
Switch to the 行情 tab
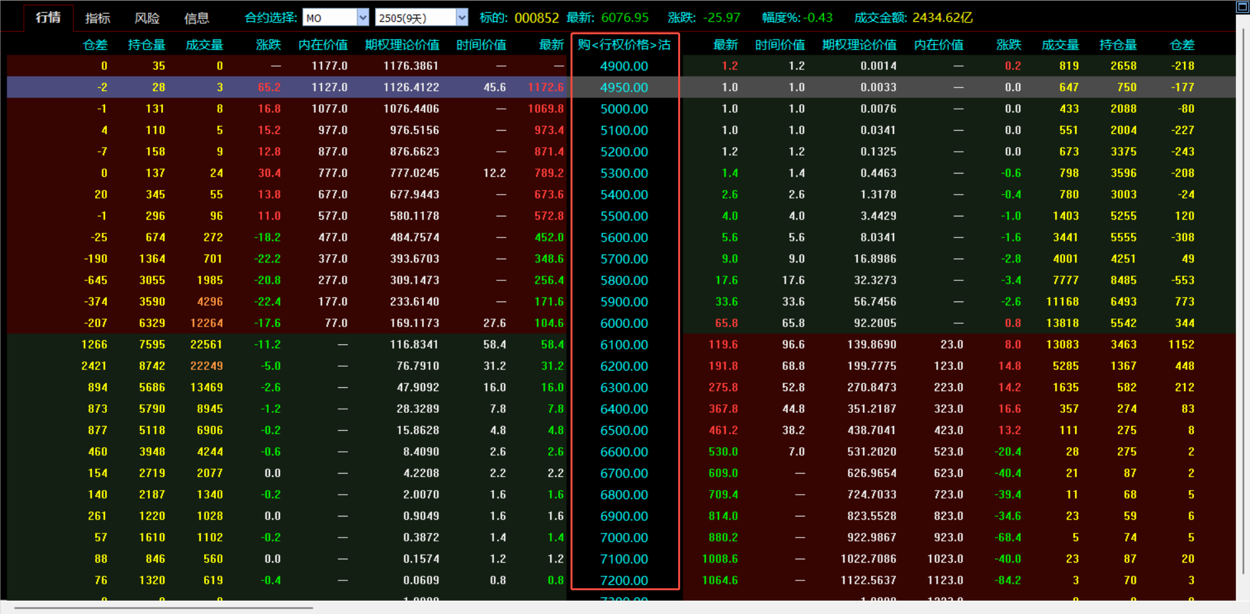(48, 18)
